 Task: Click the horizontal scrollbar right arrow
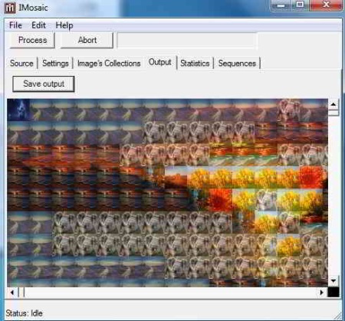[322, 292]
